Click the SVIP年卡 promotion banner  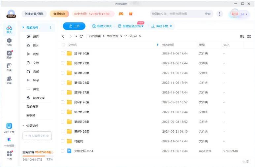coord(93,14)
